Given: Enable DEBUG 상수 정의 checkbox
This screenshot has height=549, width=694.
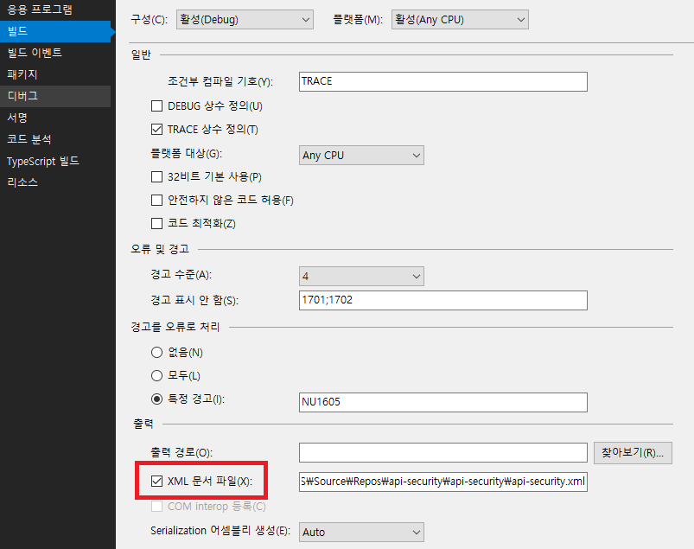Looking at the screenshot, I should (x=156, y=106).
